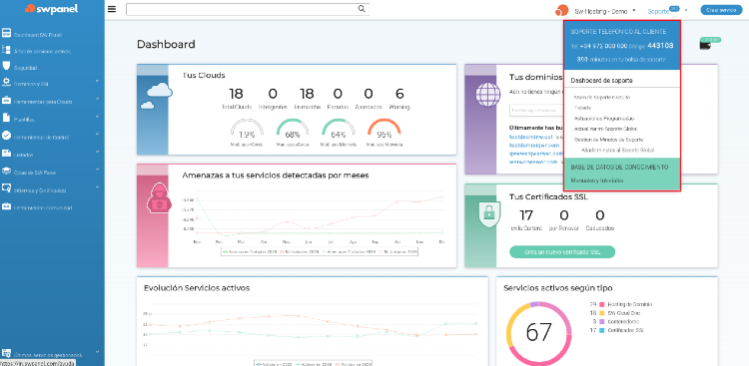Click the Informes y Certificados icon
The height and width of the screenshot is (366, 749).
pyautogui.click(x=6, y=188)
